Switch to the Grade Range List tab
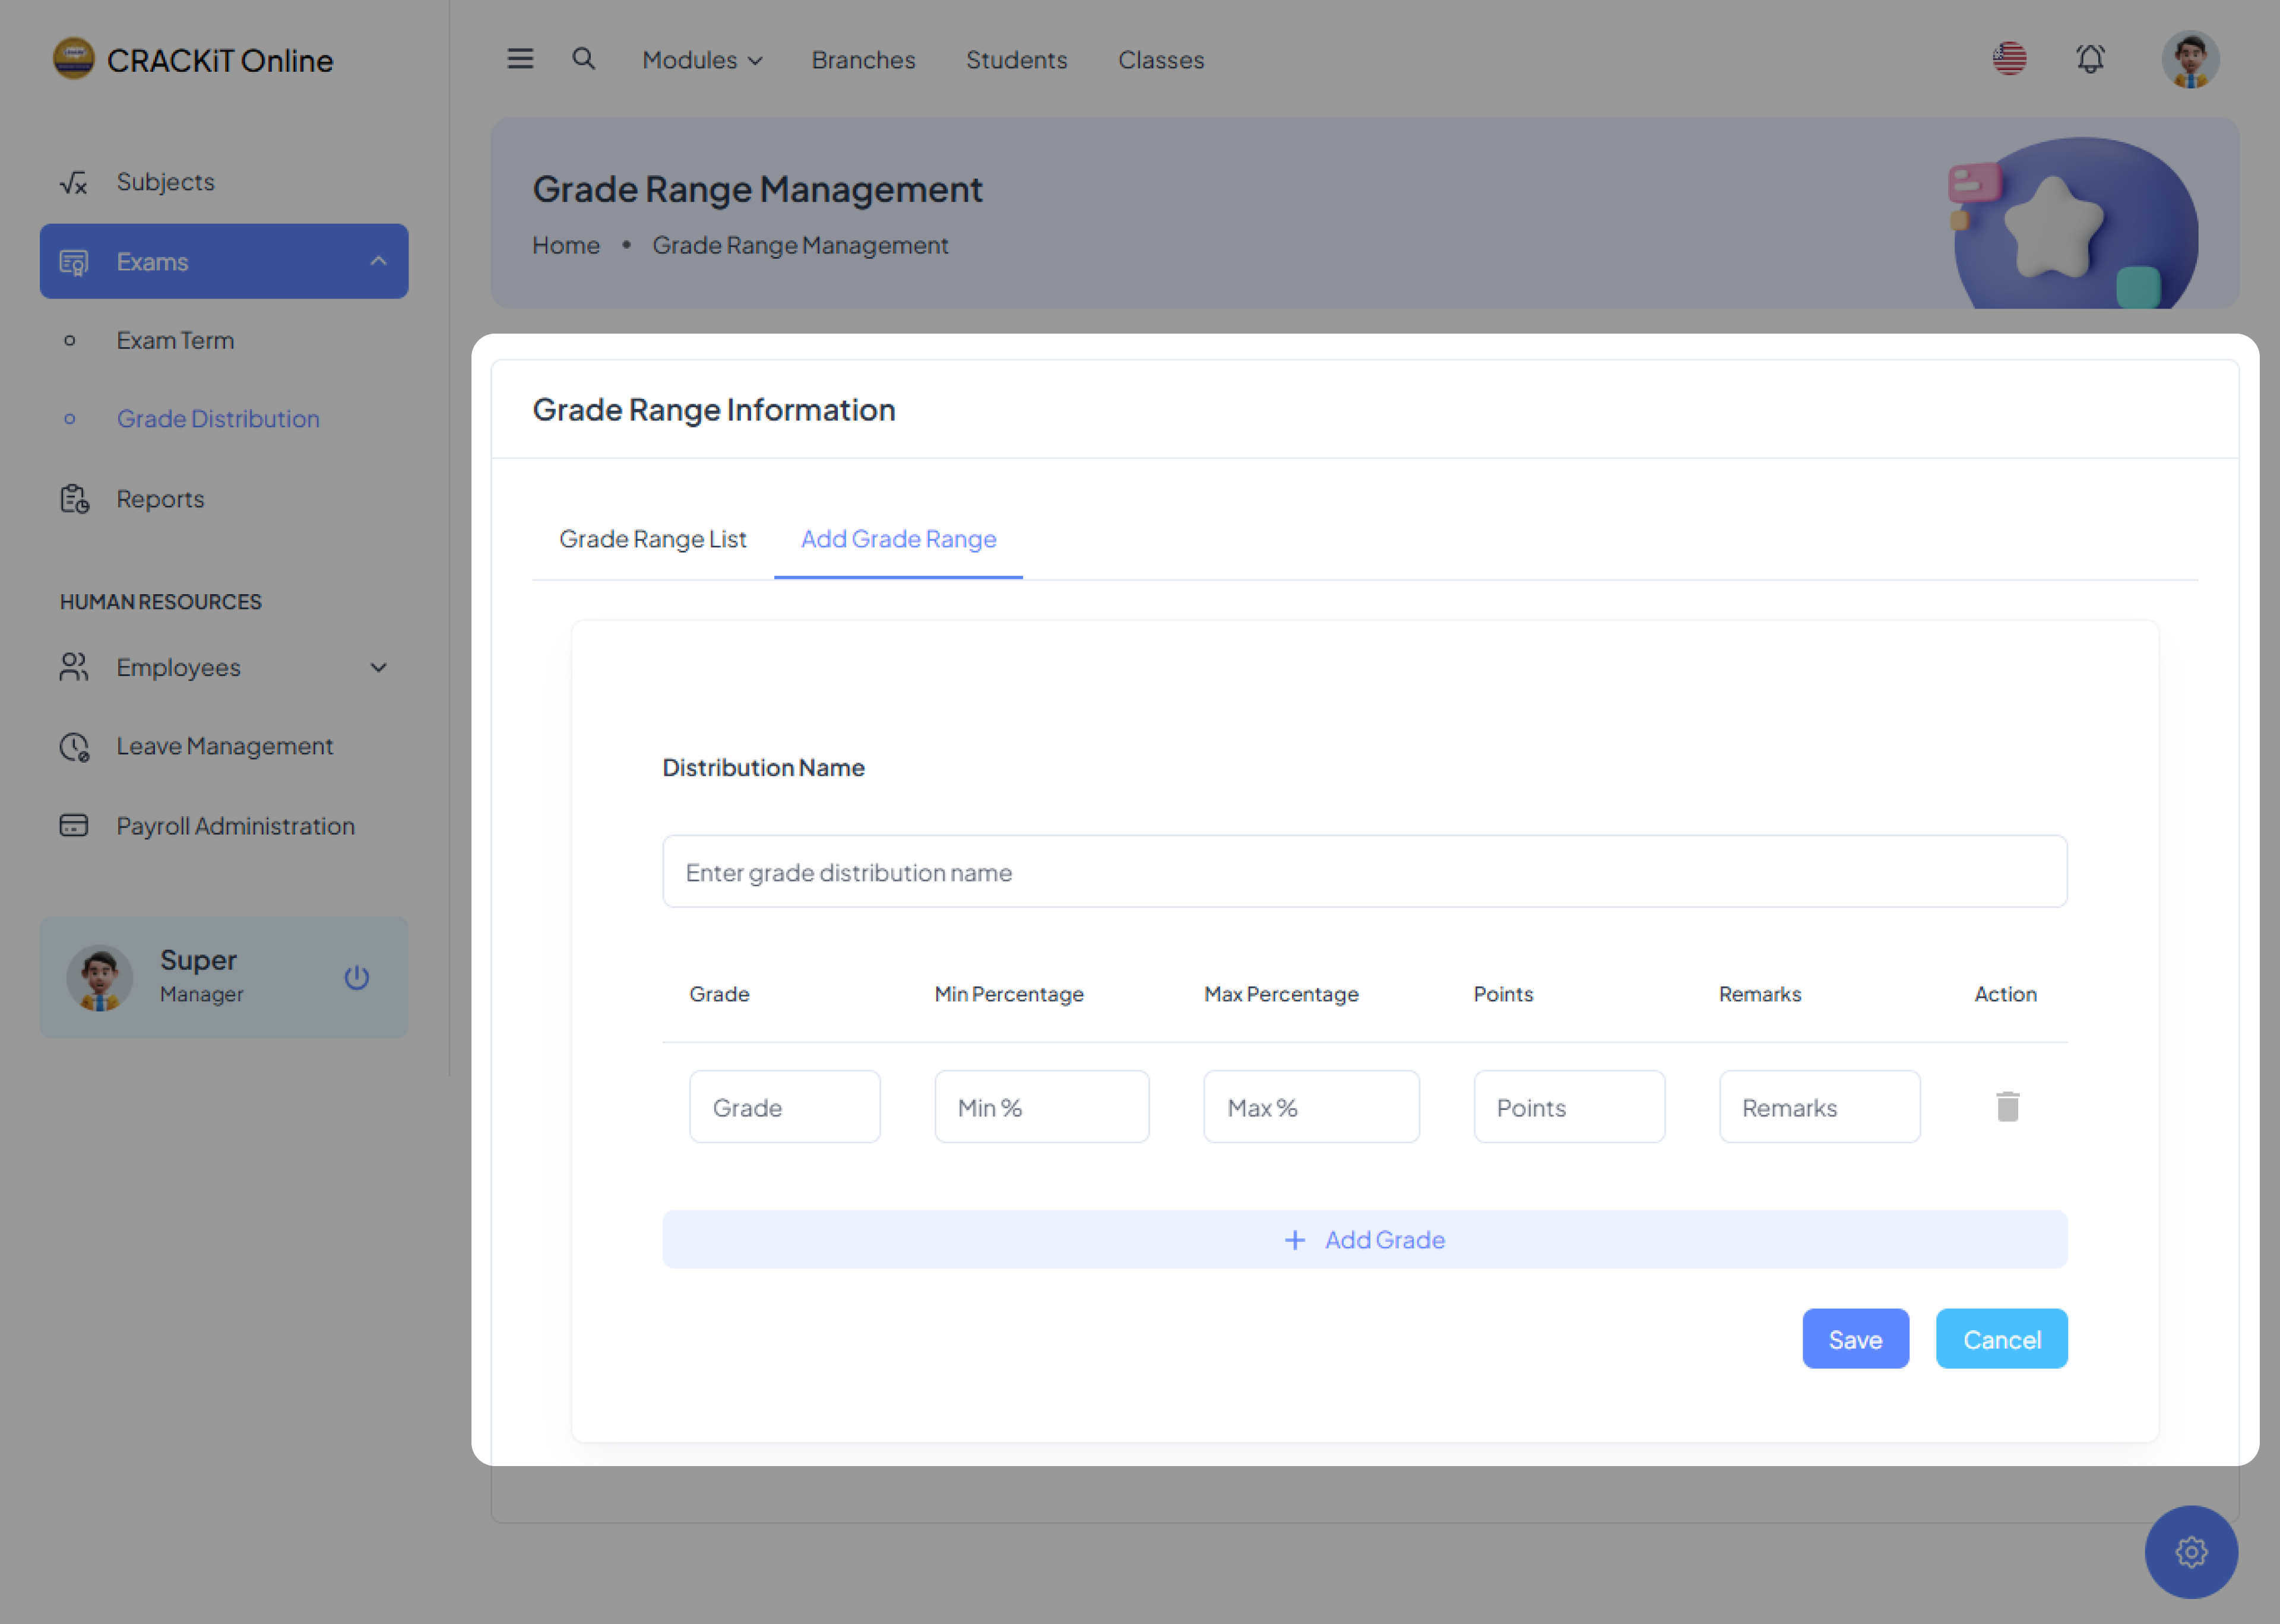Image resolution: width=2280 pixels, height=1624 pixels. 652,539
